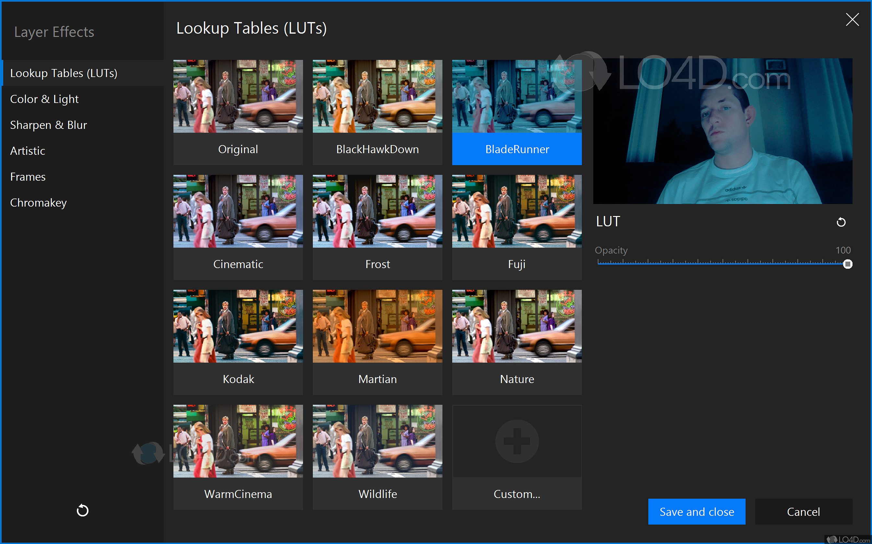Select Lookup Tables (LUTs) in the sidebar

coord(64,73)
